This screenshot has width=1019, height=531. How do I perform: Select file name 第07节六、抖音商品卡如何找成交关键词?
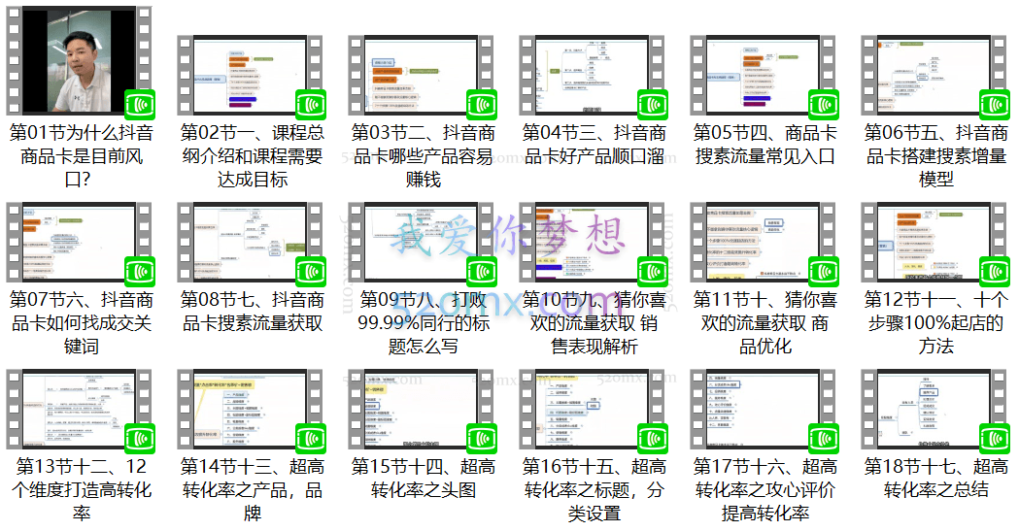pos(82,322)
